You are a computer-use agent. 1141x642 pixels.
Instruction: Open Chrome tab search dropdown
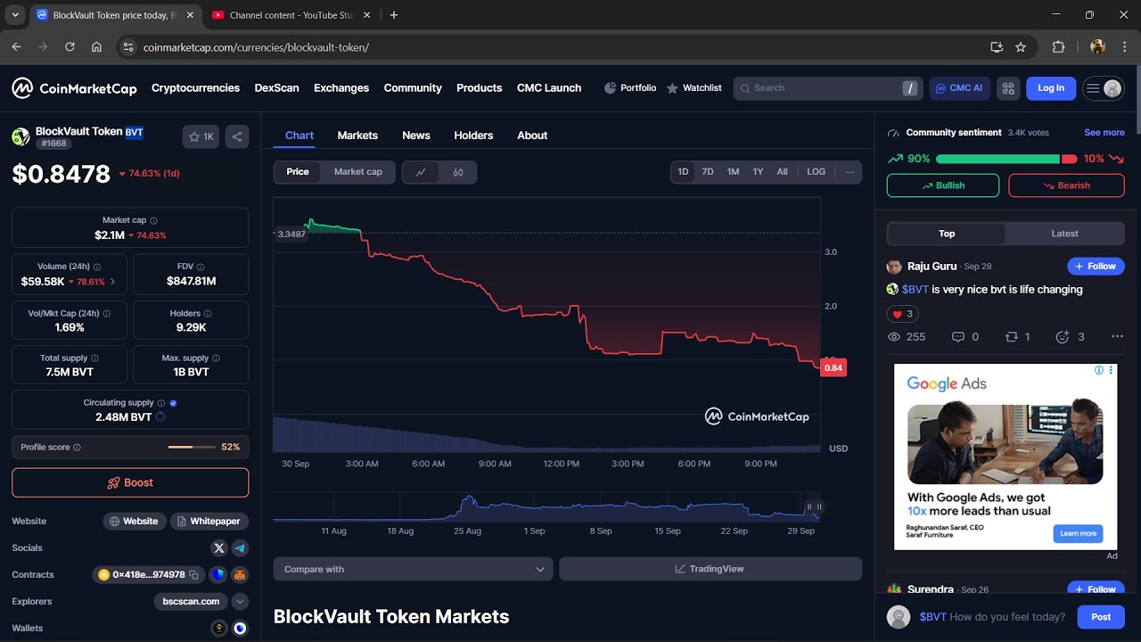(x=15, y=15)
